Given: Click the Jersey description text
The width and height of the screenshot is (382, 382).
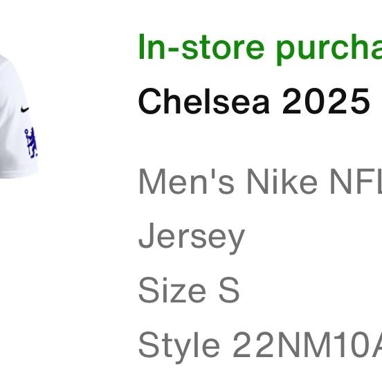Looking at the screenshot, I should (191, 237).
